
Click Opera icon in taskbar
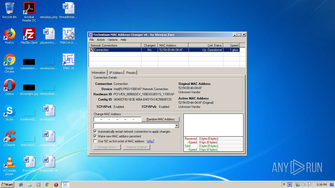[x=56, y=185]
